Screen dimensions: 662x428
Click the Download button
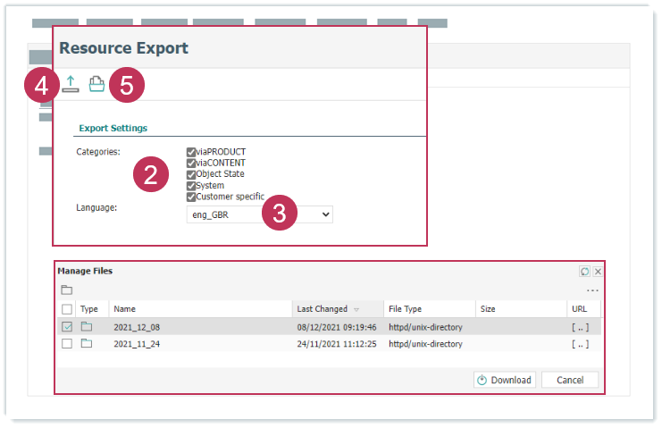[504, 380]
